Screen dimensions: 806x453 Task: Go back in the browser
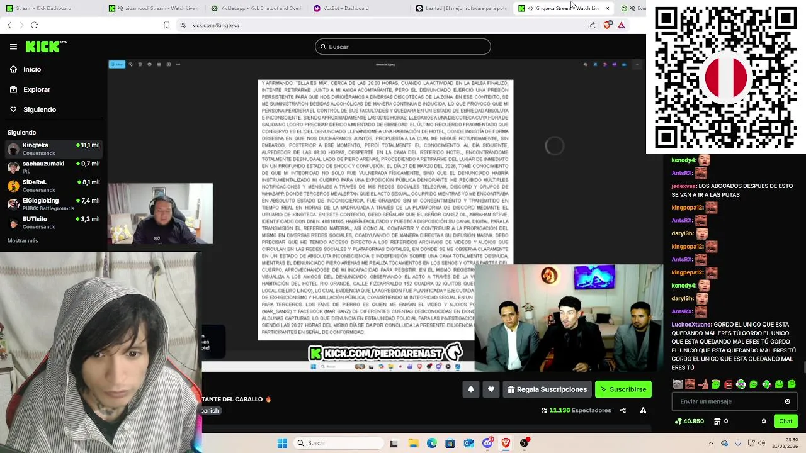point(9,25)
